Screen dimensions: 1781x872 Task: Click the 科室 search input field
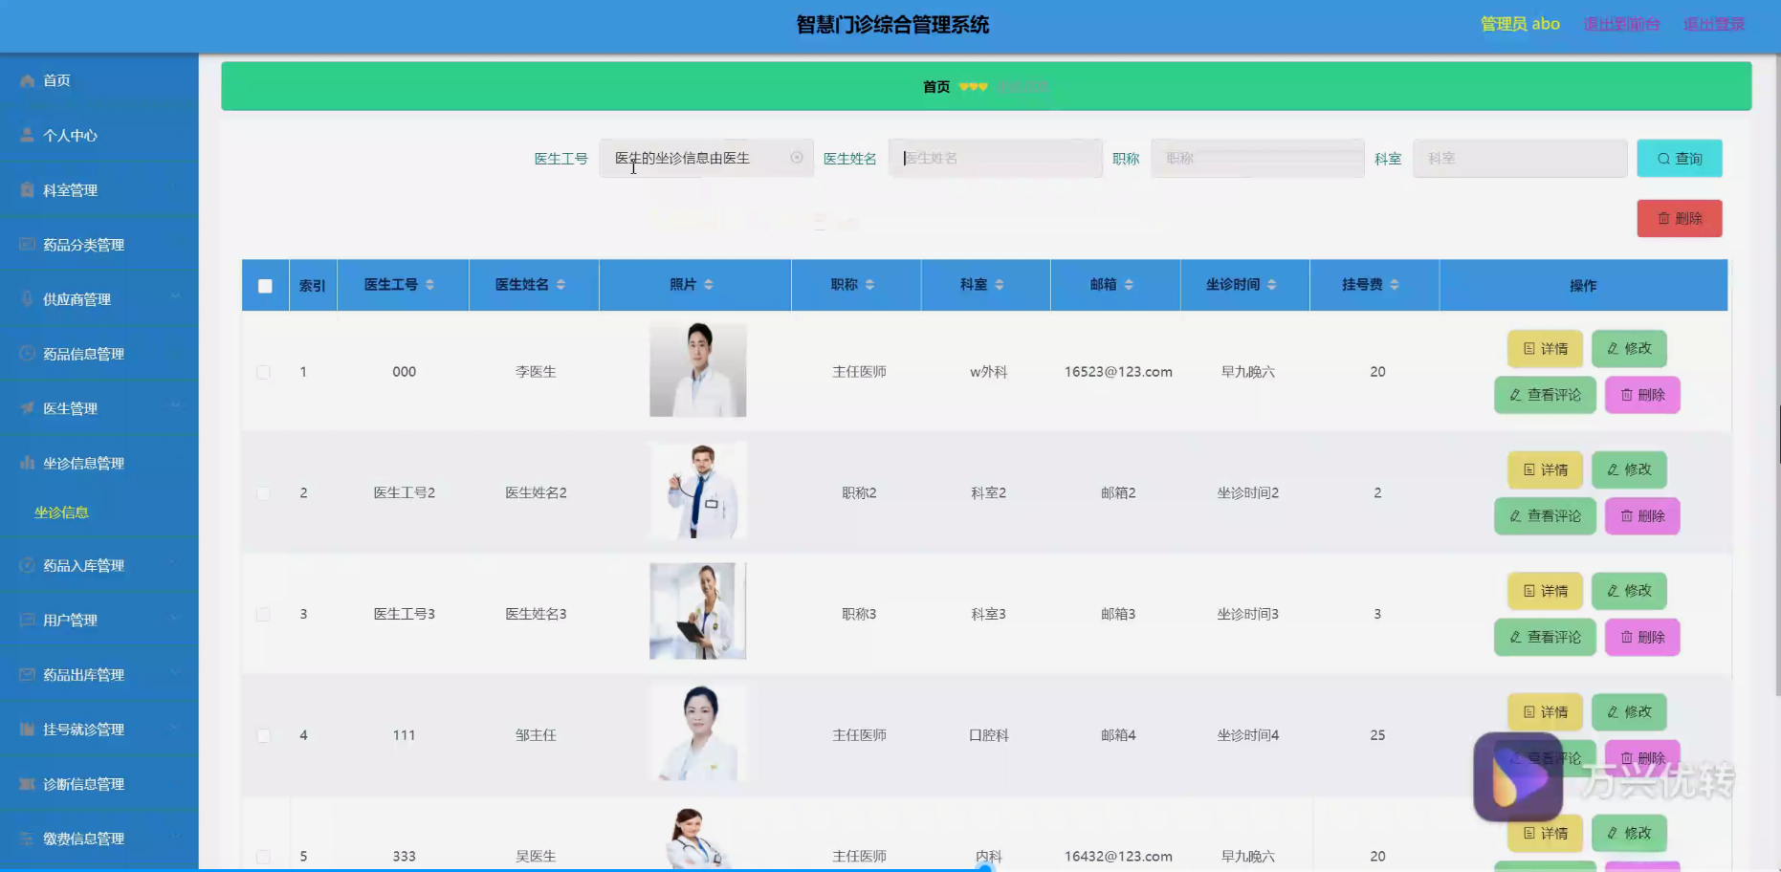tap(1520, 158)
